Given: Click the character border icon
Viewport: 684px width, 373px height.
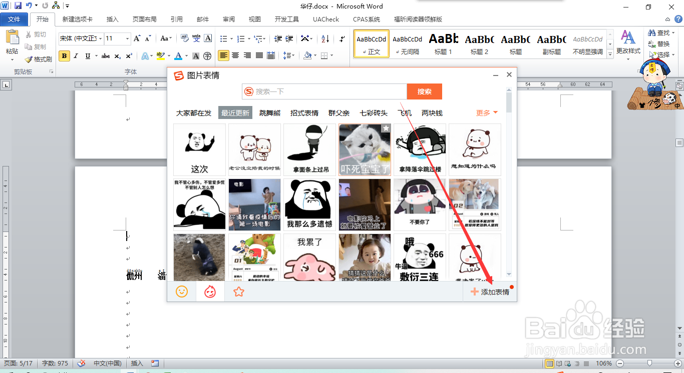Looking at the screenshot, I should click(208, 38).
